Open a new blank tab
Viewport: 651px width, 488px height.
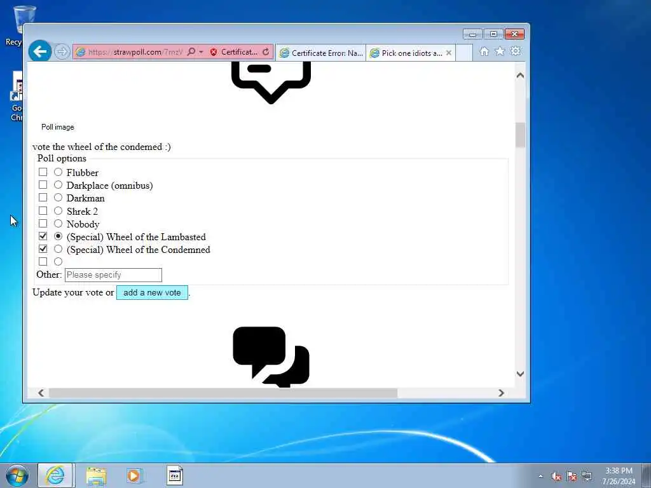pos(464,53)
